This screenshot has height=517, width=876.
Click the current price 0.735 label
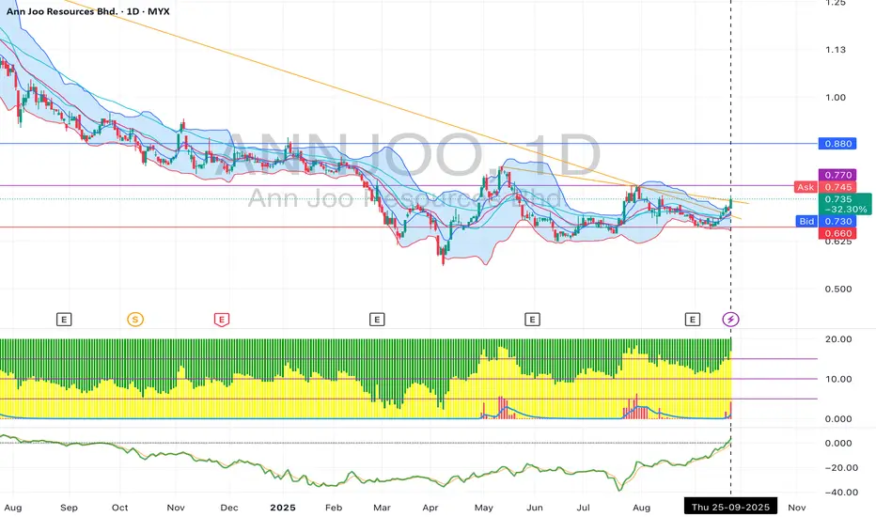click(x=845, y=204)
